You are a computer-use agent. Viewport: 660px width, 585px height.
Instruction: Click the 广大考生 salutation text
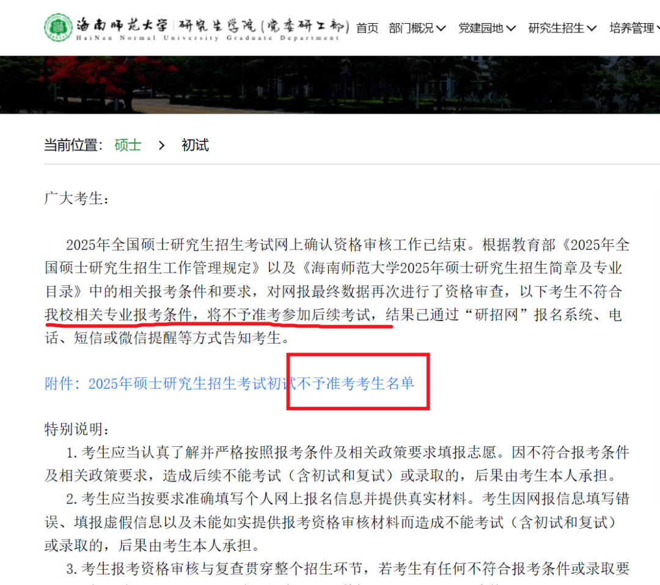[76, 199]
